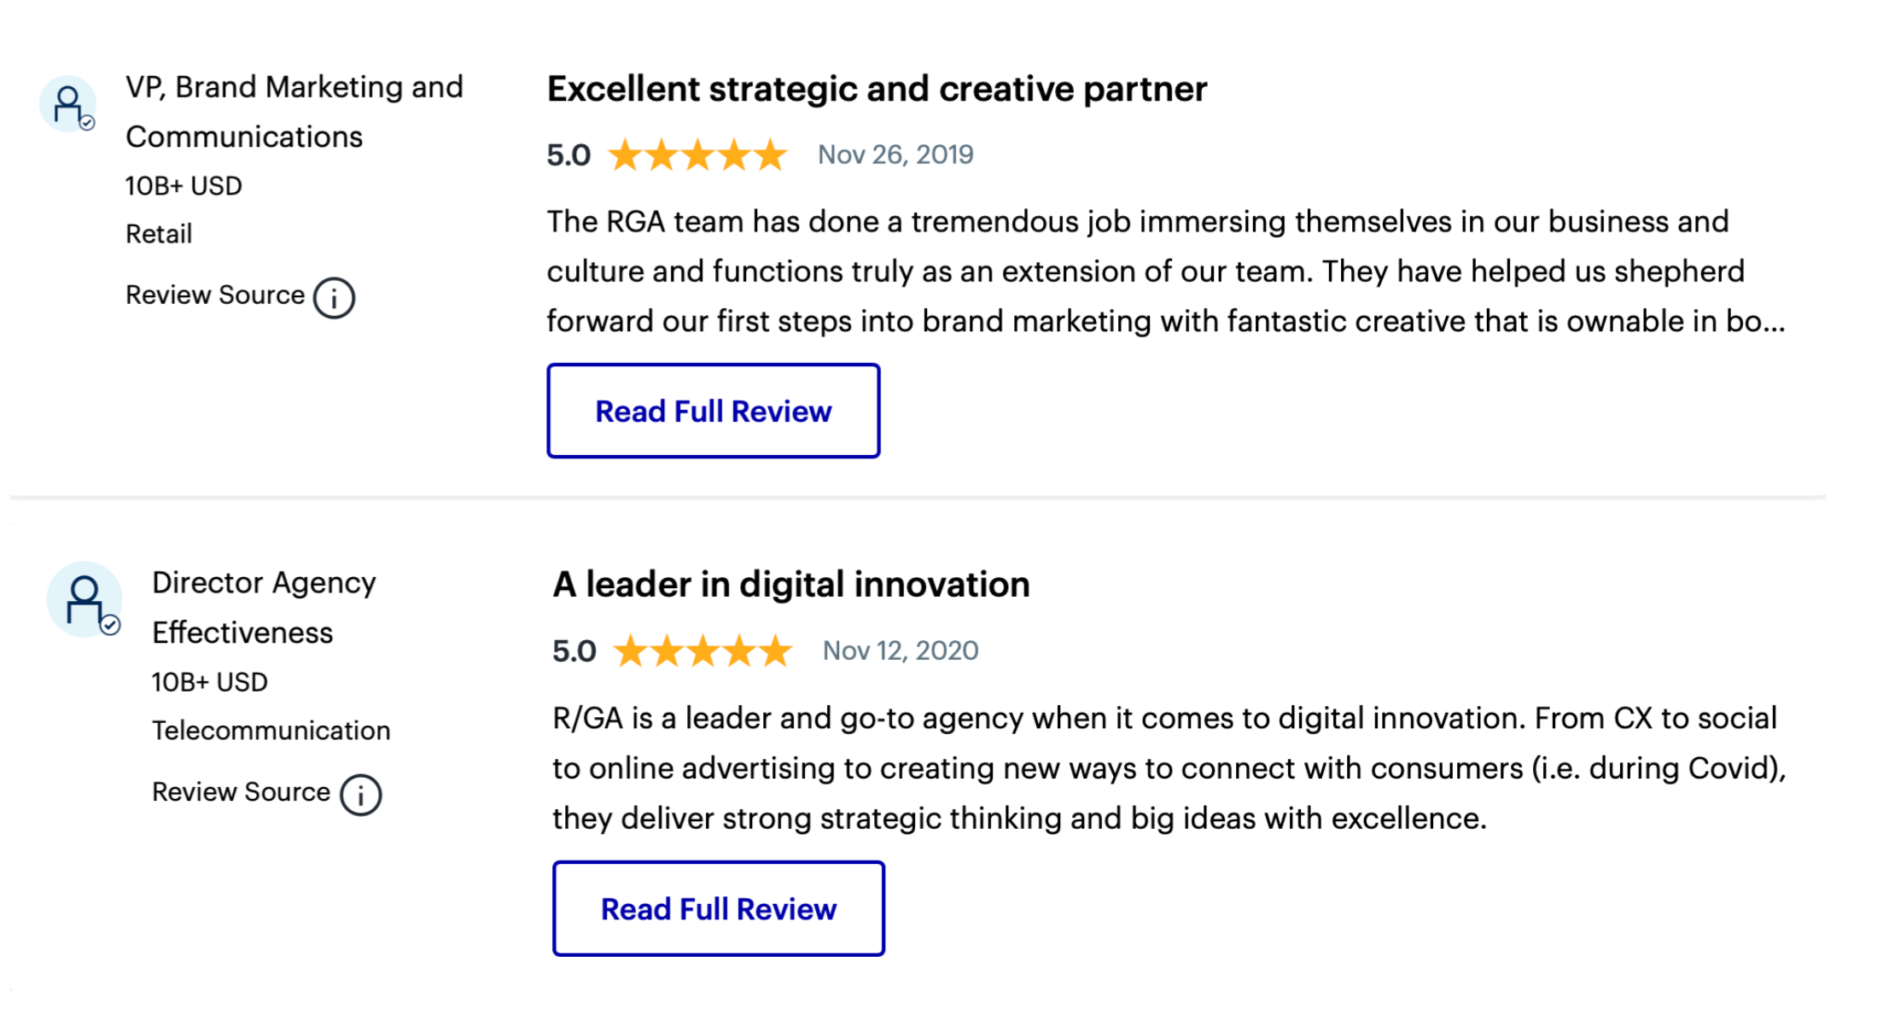Click the VP Brand Marketing reviewer avatar icon
1883x1009 pixels.
click(67, 105)
